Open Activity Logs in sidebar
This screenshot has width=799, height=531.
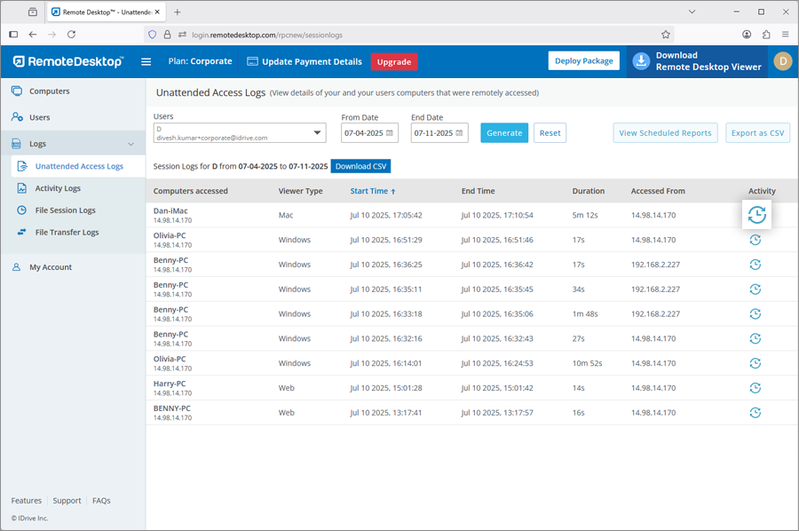58,188
